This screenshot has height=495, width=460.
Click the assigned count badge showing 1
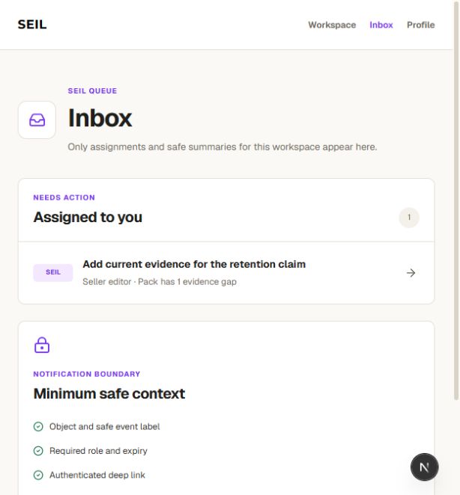409,218
